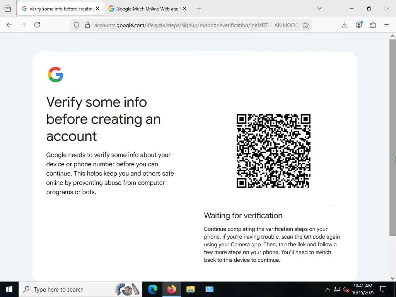Screen dimensions: 396x297
Task: Click the page vertical scrollbar thumb
Action: click(393, 138)
